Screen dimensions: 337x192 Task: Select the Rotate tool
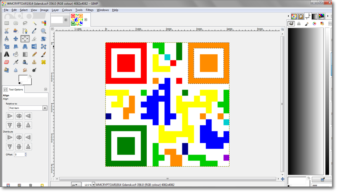43,39
